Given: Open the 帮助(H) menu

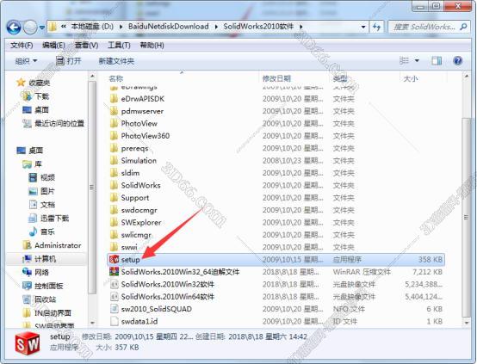Looking at the screenshot, I should [152, 46].
